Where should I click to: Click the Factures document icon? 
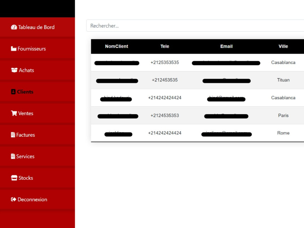(x=13, y=135)
